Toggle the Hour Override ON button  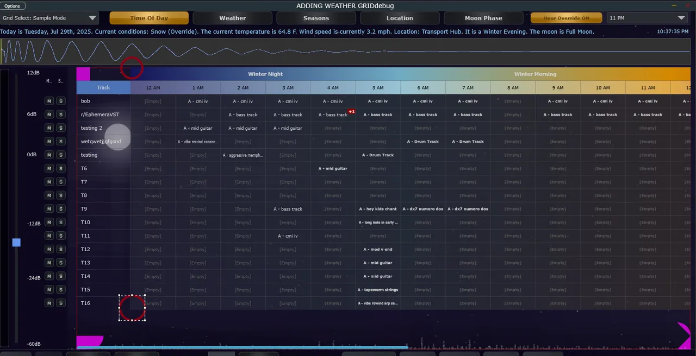click(566, 18)
